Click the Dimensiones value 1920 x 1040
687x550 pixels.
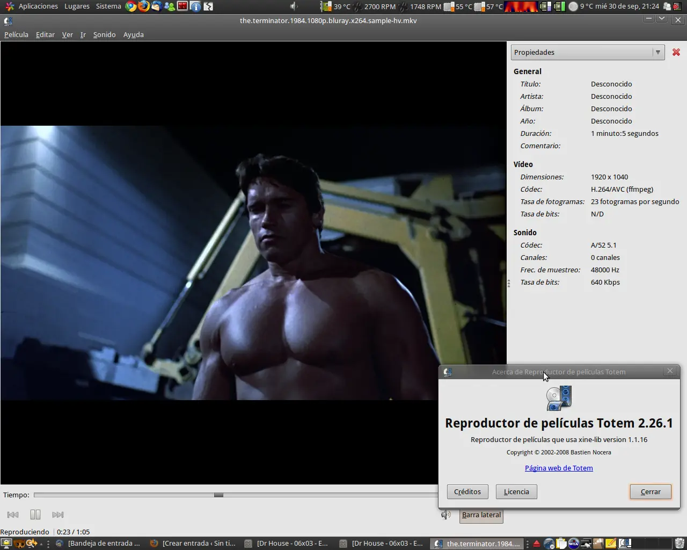coord(609,177)
